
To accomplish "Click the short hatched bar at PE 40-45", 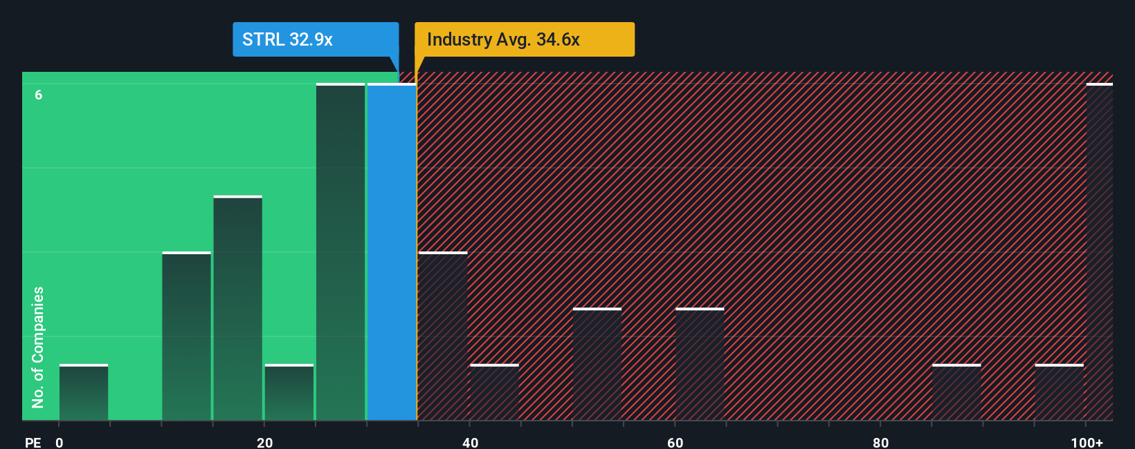I will point(494,392).
